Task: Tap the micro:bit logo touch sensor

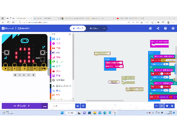Action: point(25,41)
